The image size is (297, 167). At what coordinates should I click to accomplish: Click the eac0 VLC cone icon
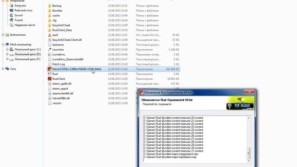[x=50, y=35]
